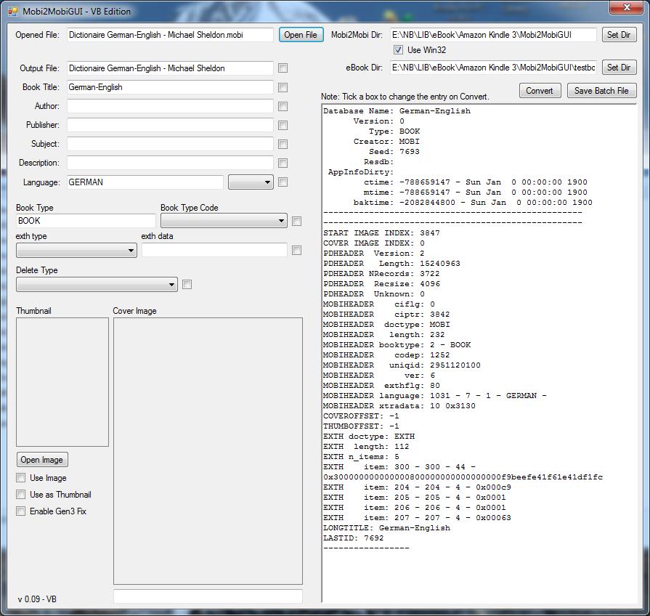Viewport: 650px width, 616px height.
Task: Click Set Dir for Mobi2Mobi Dir
Action: pyautogui.click(x=619, y=35)
